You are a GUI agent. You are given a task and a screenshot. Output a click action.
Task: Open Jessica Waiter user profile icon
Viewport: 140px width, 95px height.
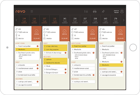122,11
